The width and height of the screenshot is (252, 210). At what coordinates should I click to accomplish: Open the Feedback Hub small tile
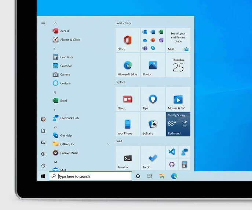coord(185,152)
